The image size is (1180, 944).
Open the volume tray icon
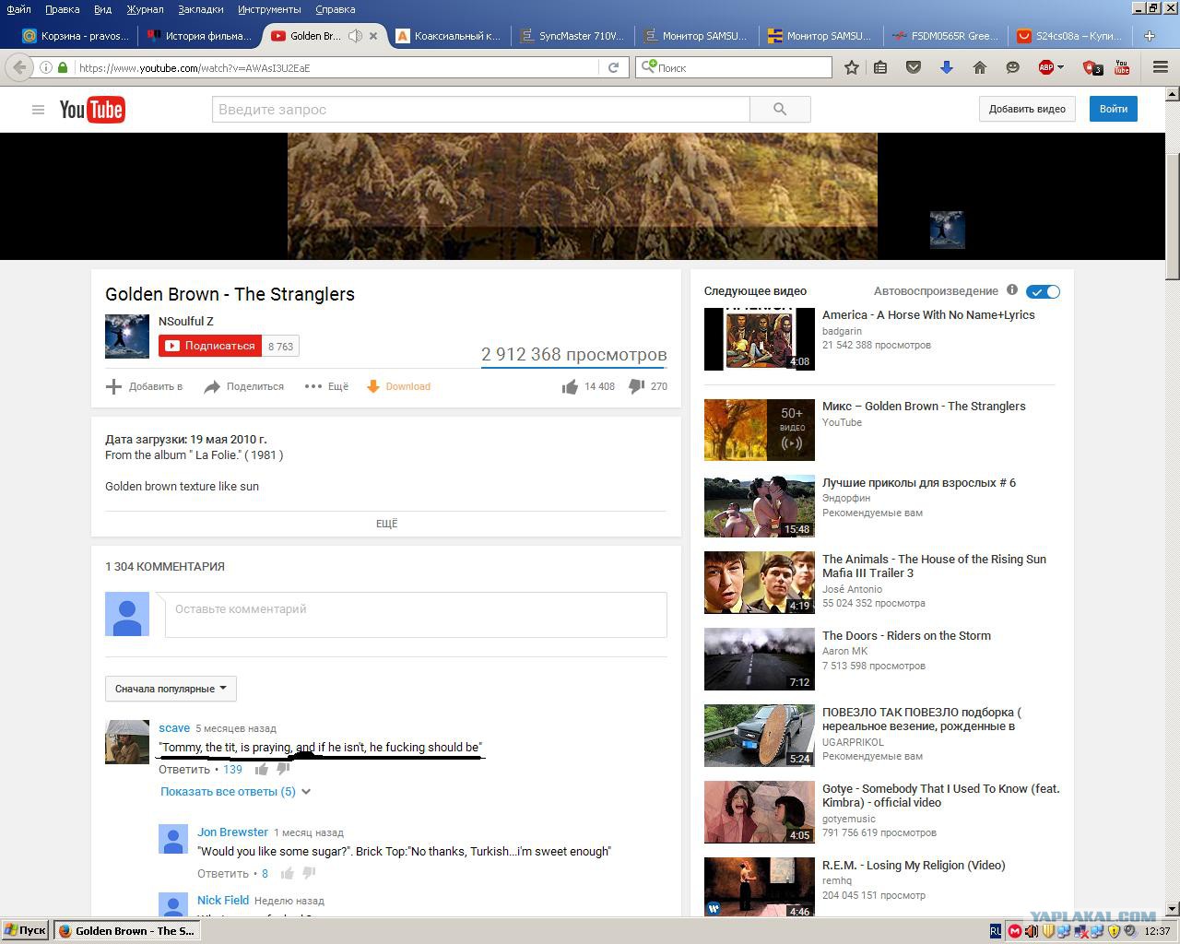[x=1032, y=931]
